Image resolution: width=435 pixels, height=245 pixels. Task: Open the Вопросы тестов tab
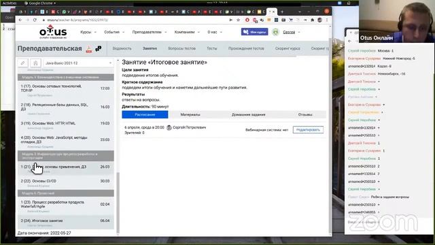pos(181,48)
